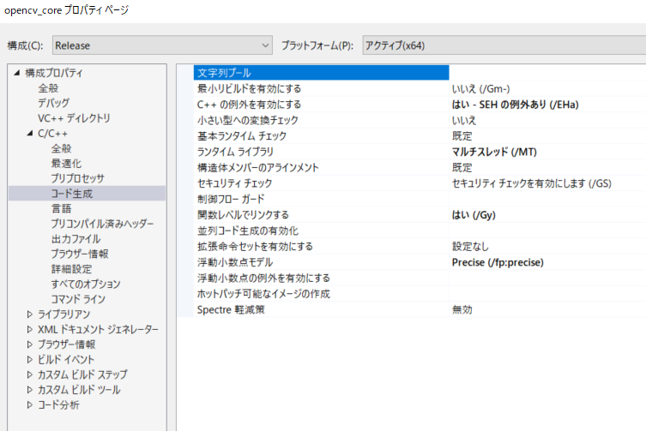Viewport: 646px width, 431px height.
Task: Select the 言語 tree item
Action: coord(62,209)
